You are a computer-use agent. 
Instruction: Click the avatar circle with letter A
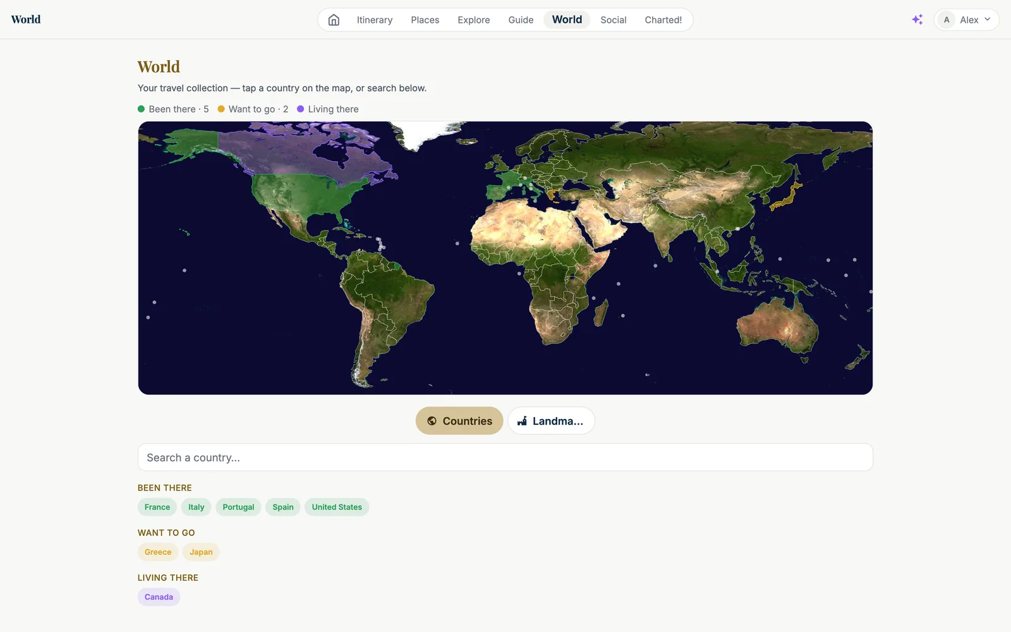(x=947, y=20)
